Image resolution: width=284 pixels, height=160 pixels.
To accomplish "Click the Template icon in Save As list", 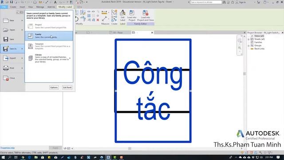I will click(31, 46).
